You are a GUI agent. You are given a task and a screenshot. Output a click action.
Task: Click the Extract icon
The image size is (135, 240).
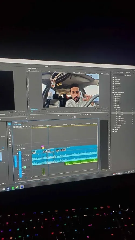click(x=83, y=115)
